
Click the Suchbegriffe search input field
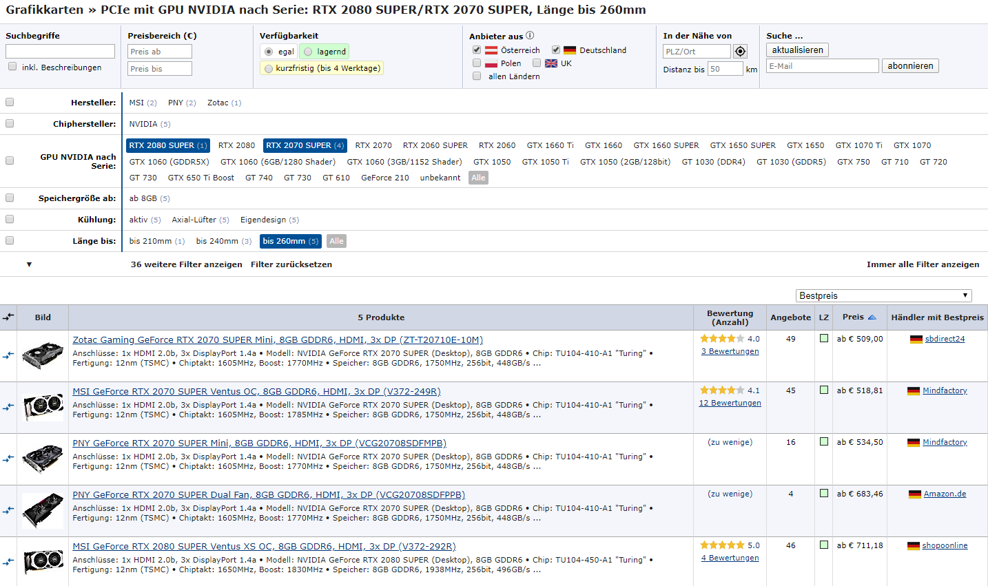[60, 52]
